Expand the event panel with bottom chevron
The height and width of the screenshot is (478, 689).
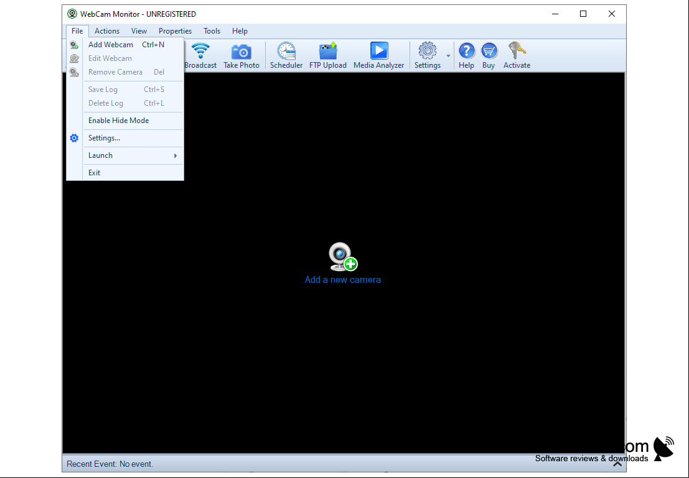coord(617,464)
